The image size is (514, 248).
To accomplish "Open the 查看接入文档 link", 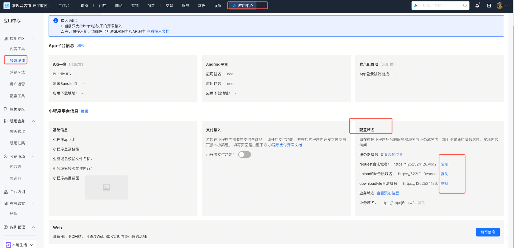I will [158, 31].
